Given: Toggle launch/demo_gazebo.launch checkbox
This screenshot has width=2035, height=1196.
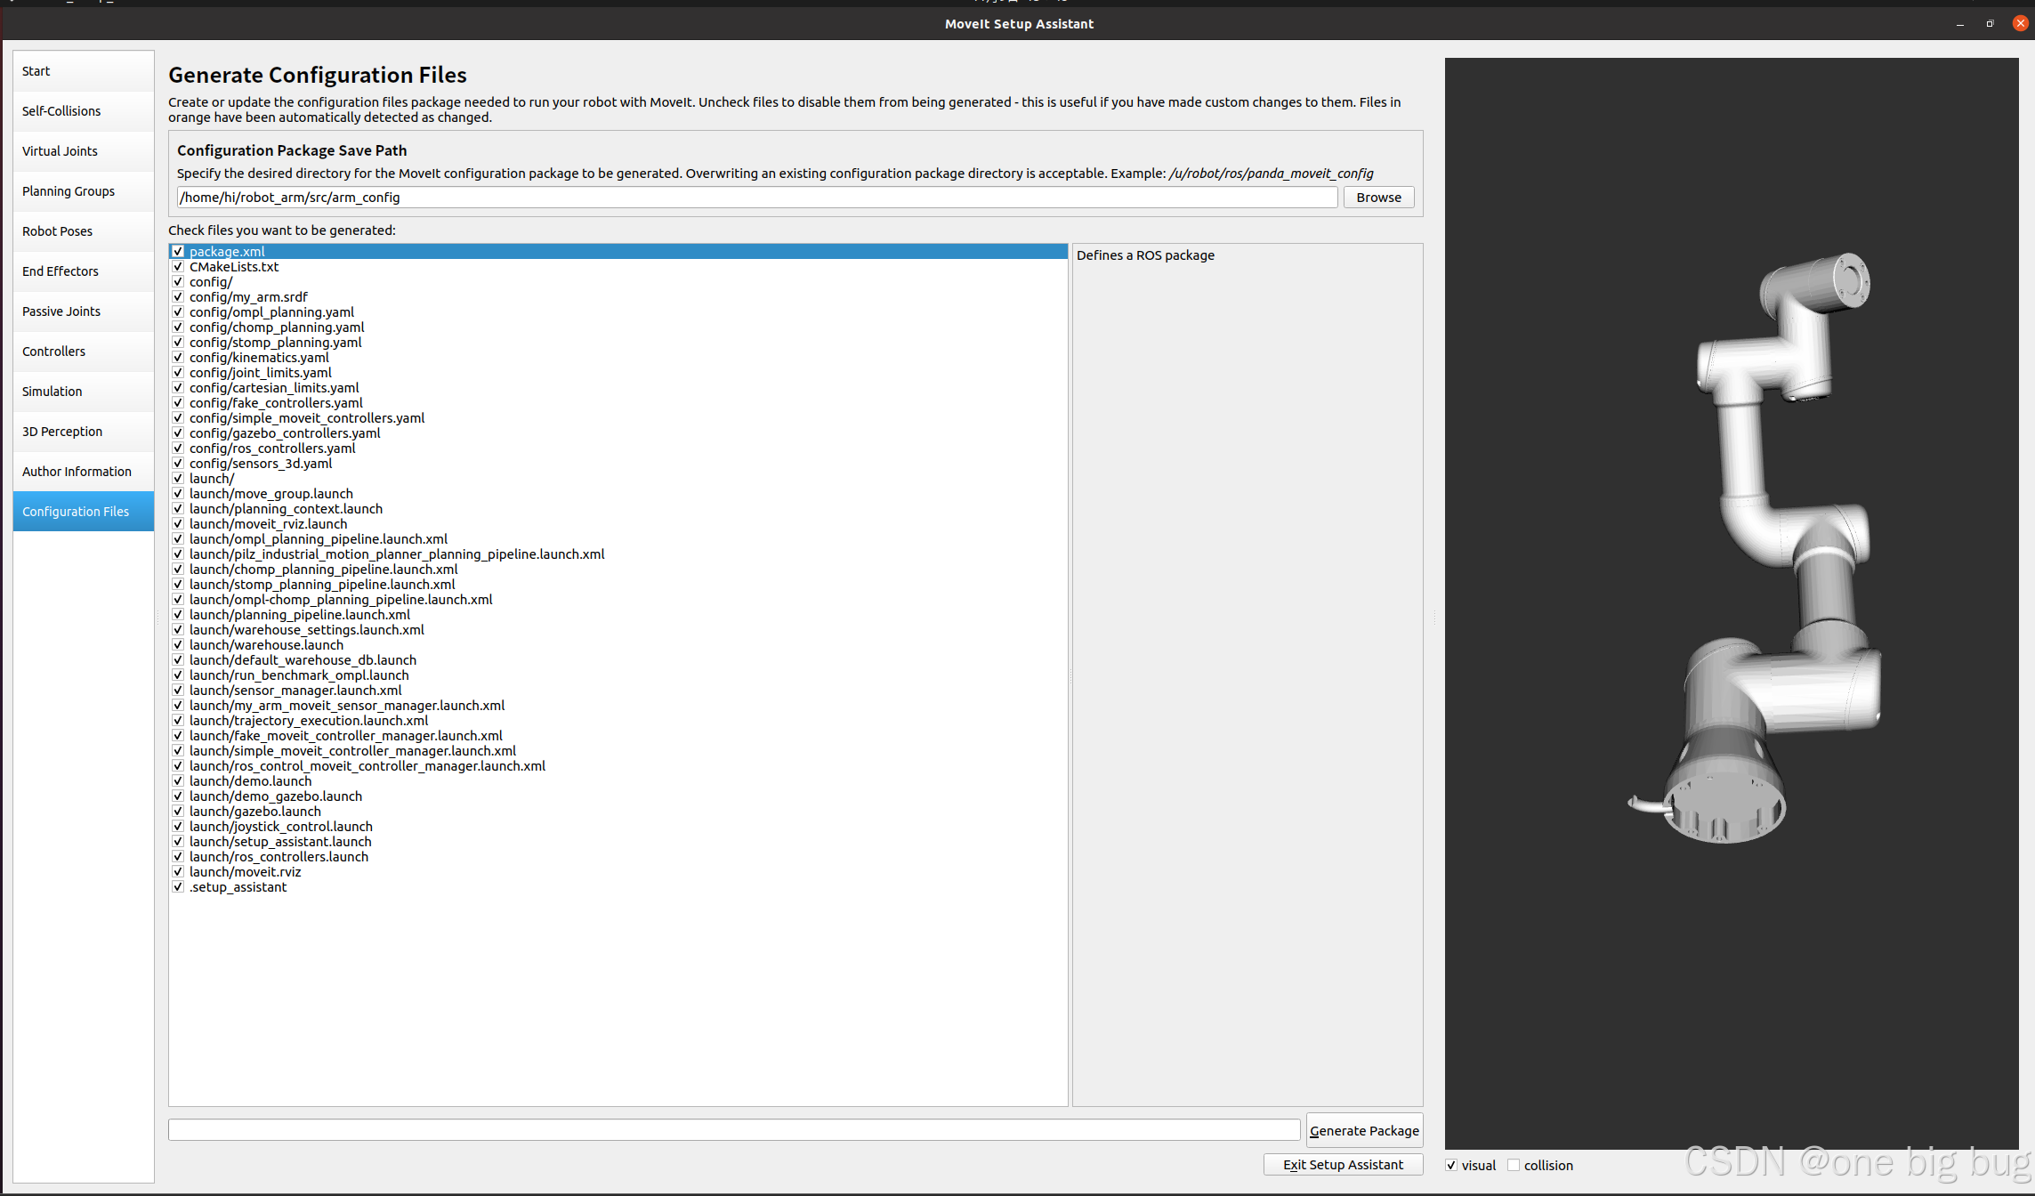Looking at the screenshot, I should 178,796.
